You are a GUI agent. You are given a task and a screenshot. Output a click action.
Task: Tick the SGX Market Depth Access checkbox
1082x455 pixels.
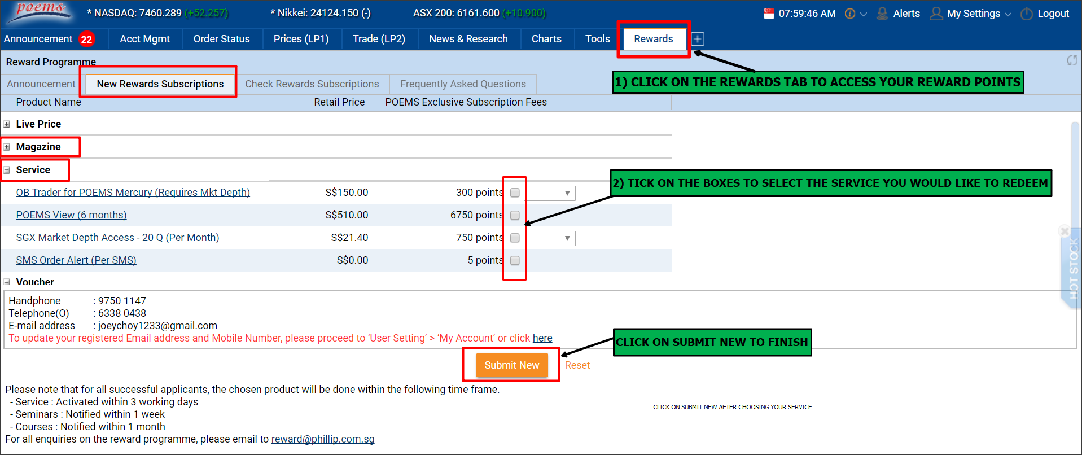515,238
